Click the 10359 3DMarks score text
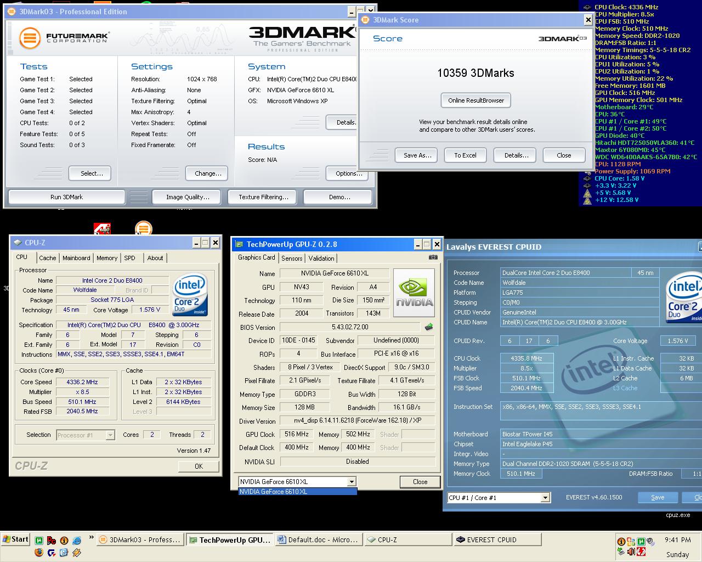 [475, 73]
